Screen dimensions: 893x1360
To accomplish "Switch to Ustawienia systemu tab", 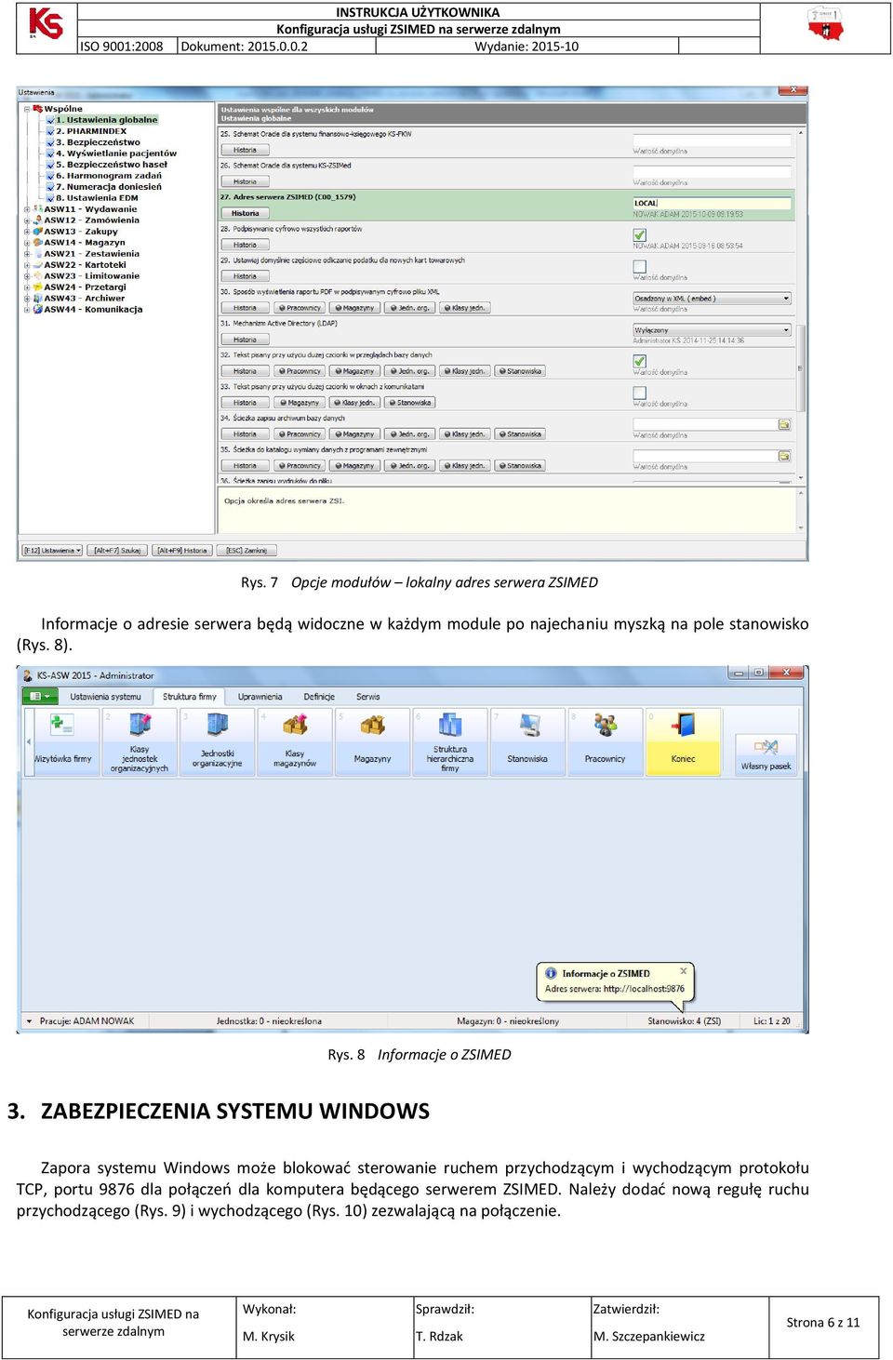I will [x=105, y=697].
